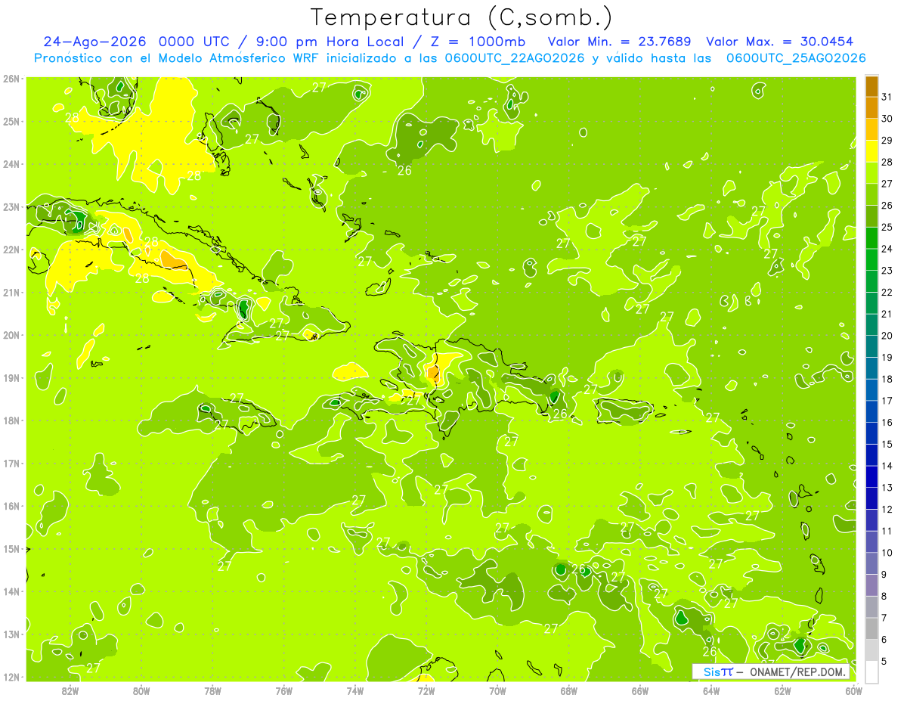Click legend value 20 on the color bar
The image size is (907, 701).
click(x=887, y=336)
